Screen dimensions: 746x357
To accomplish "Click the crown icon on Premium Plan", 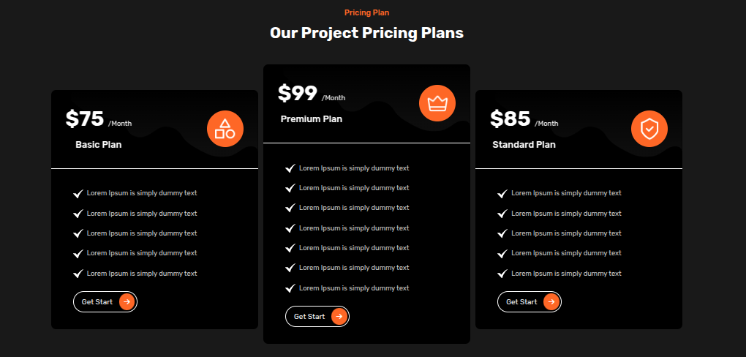I will 437,103.
